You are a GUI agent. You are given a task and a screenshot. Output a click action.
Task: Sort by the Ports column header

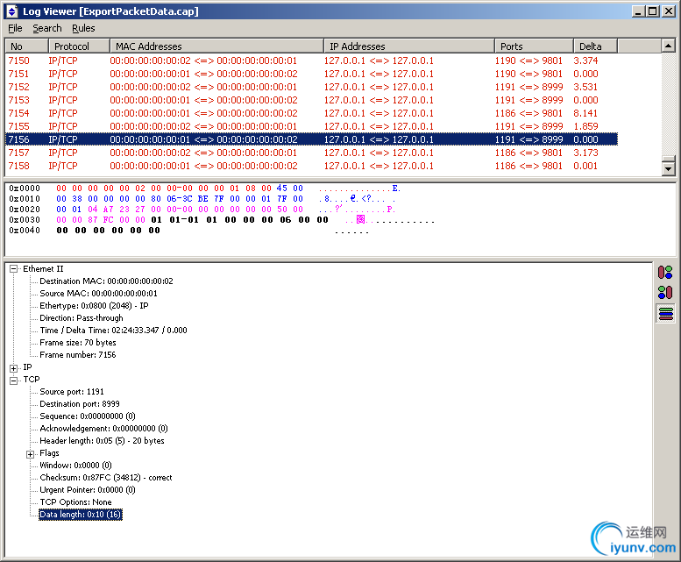535,46
